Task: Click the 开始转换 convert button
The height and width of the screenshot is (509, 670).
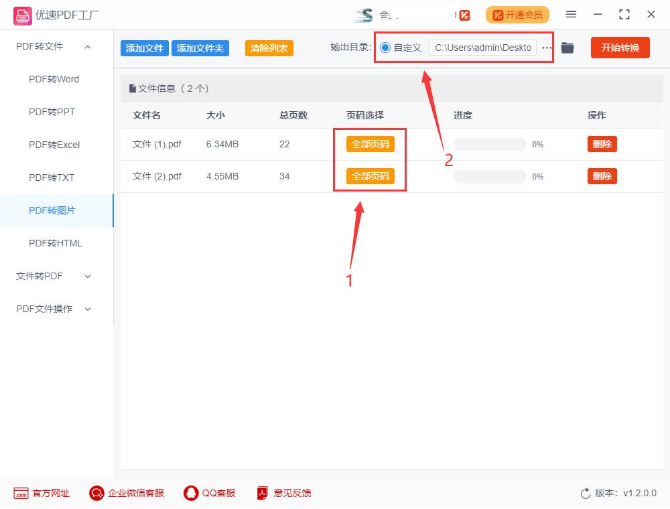Action: 620,48
